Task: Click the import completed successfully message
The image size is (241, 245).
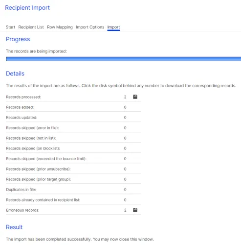Action: [x=80, y=239]
